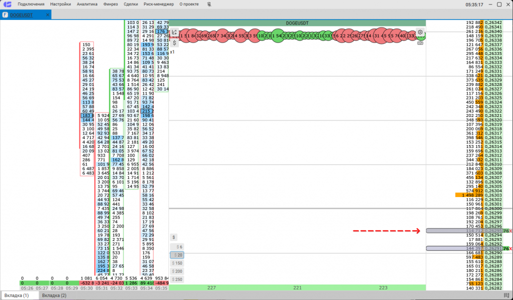Click the chart cursor tool icon
513x300 pixels.
coord(174,32)
